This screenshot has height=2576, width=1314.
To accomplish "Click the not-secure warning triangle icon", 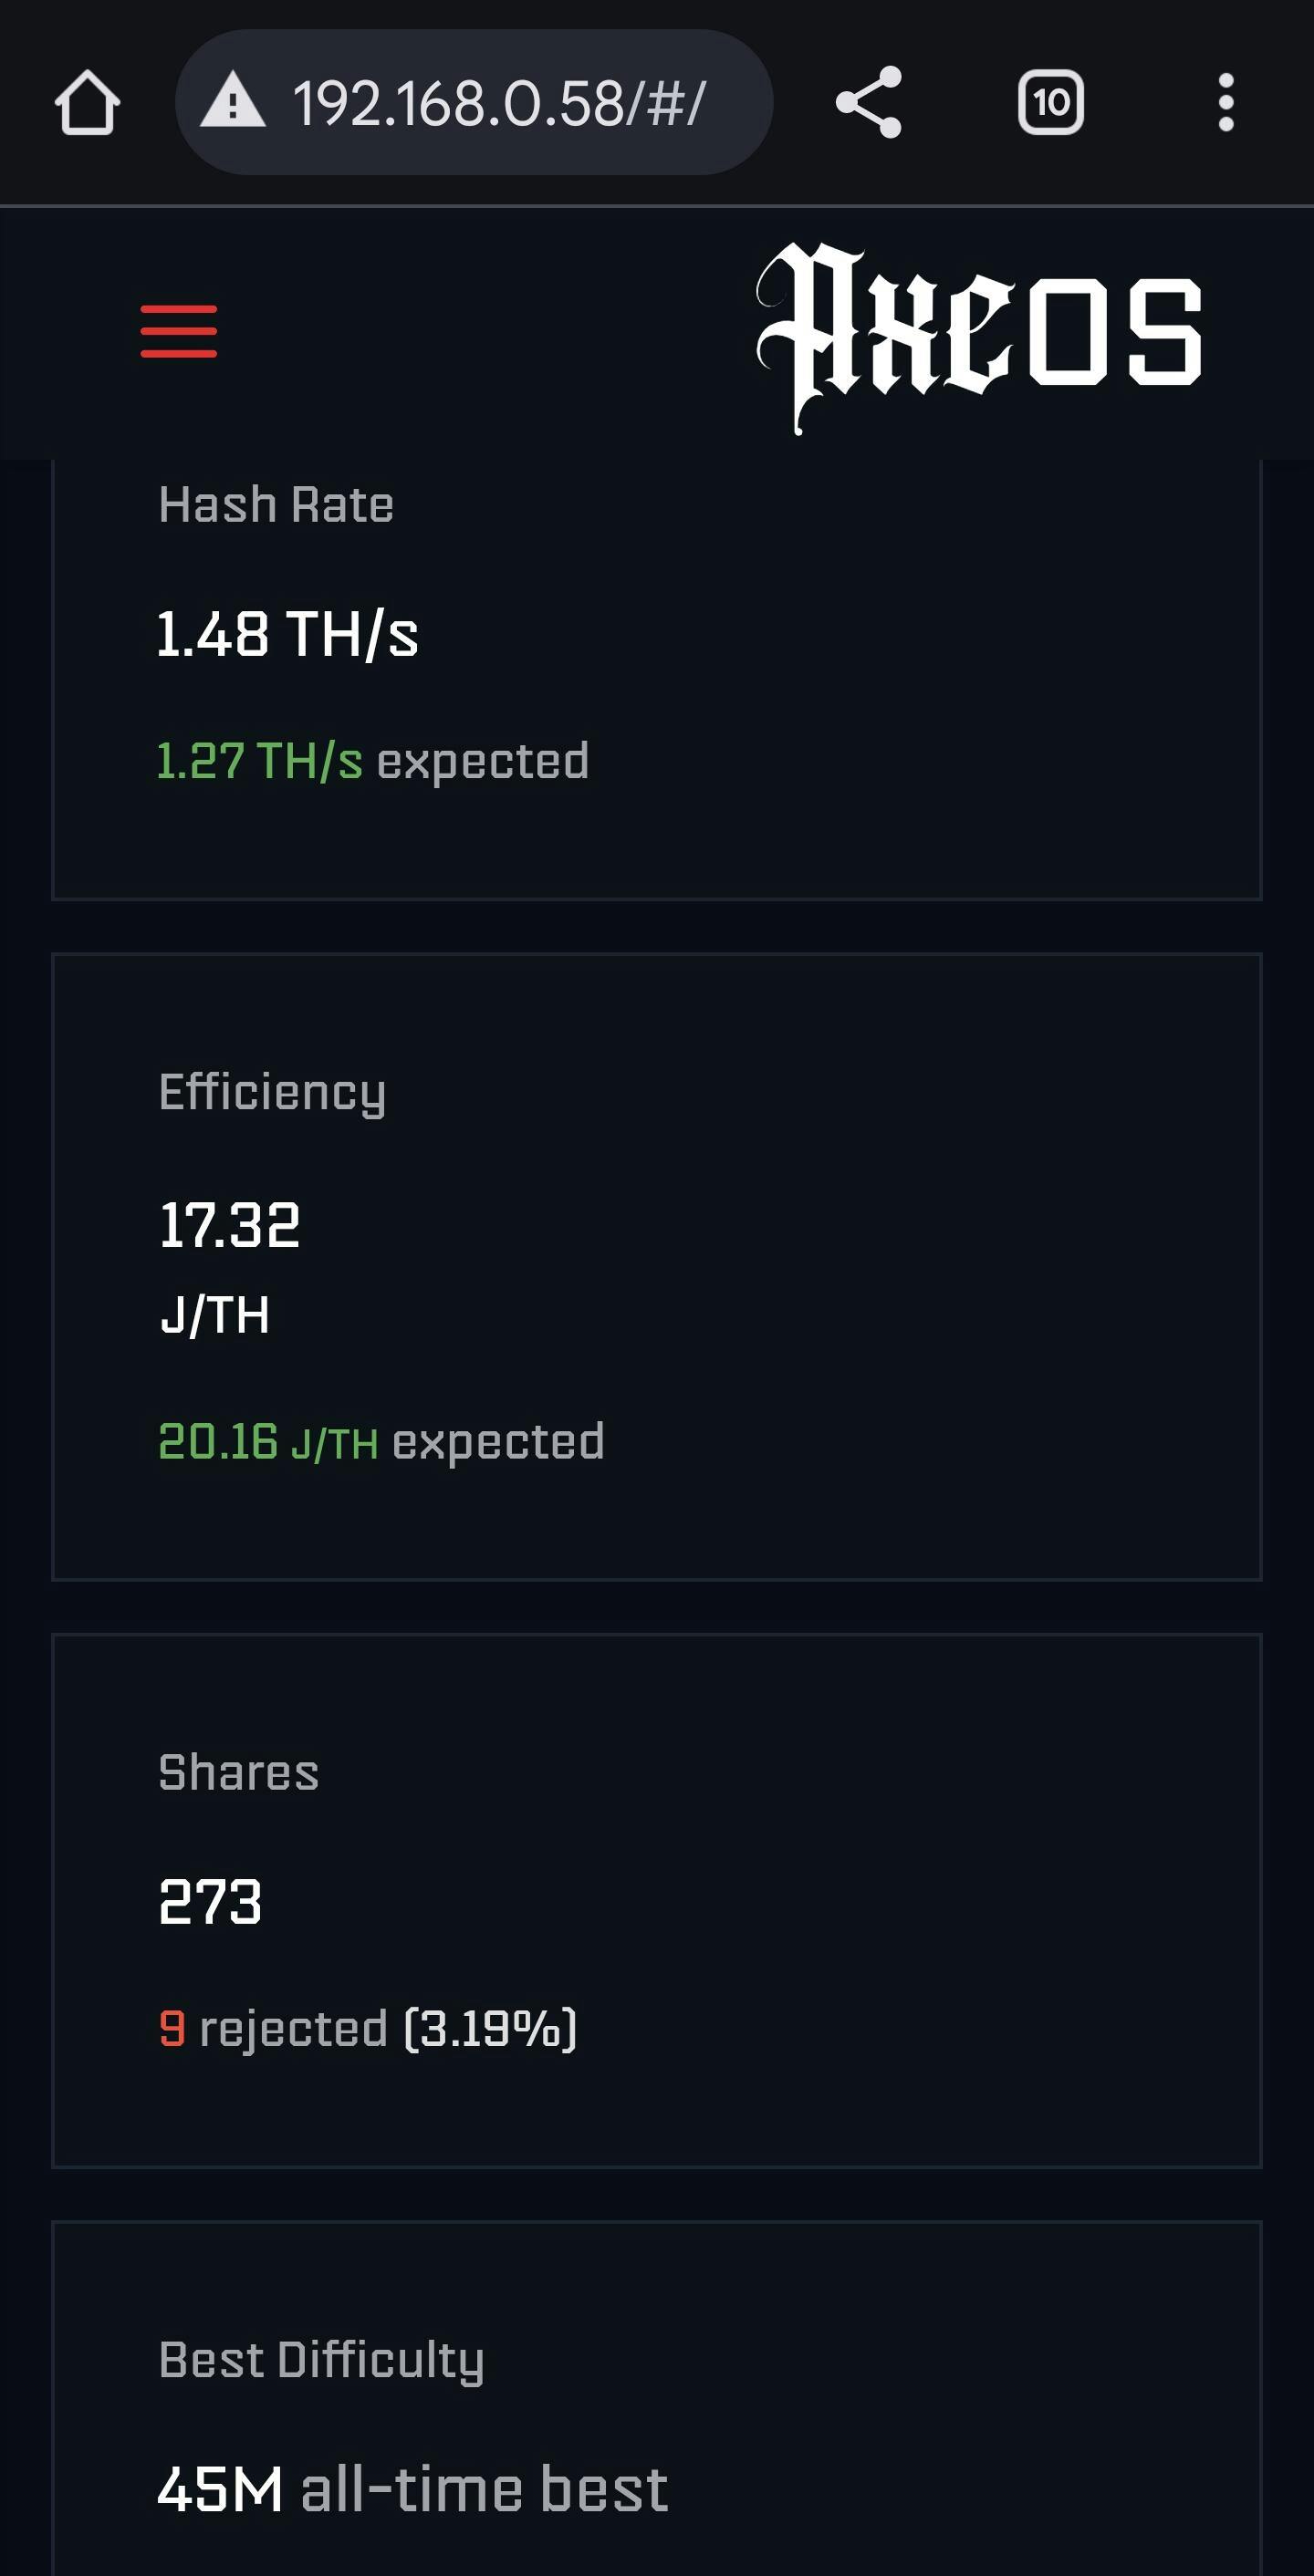I will [233, 103].
